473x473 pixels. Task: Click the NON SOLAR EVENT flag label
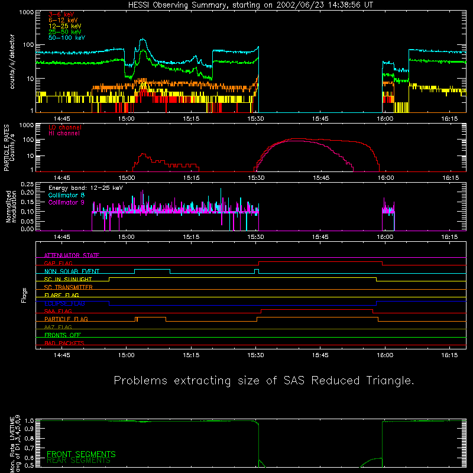(72, 271)
